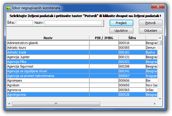Click the code cell 000585
The width and height of the screenshot is (172, 116).
[x=132, y=48]
